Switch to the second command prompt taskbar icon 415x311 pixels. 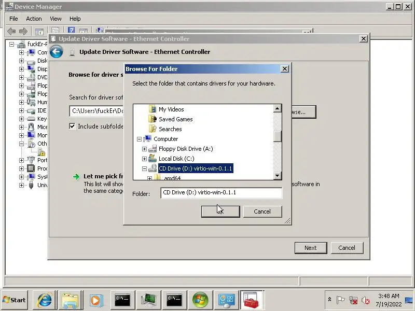click(x=174, y=300)
